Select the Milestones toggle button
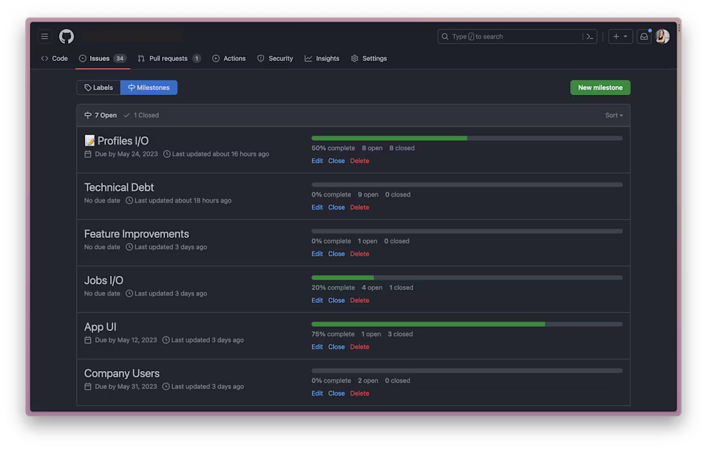Screen dimensions: 707x450 [x=149, y=87]
